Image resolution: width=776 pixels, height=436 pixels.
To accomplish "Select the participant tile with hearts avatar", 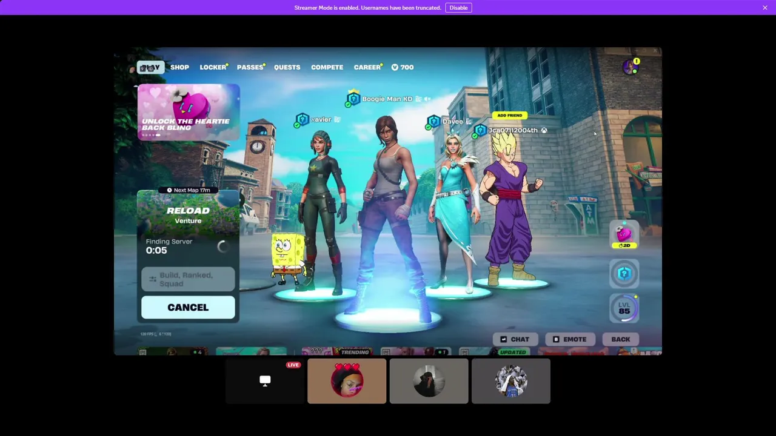I will tap(347, 381).
